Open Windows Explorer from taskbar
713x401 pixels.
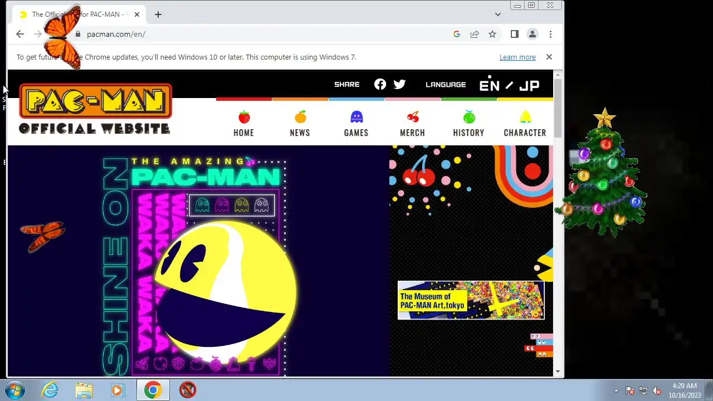[x=84, y=390]
